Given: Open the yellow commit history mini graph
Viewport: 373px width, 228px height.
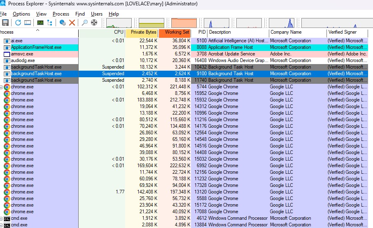Looking at the screenshot, I should (x=152, y=23).
